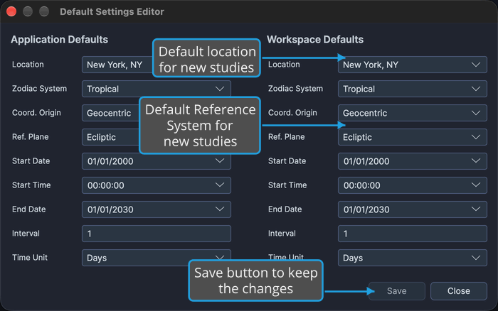The height and width of the screenshot is (311, 498).
Task: Open the Application Defaults Start Date picker
Action: pyautogui.click(x=157, y=161)
